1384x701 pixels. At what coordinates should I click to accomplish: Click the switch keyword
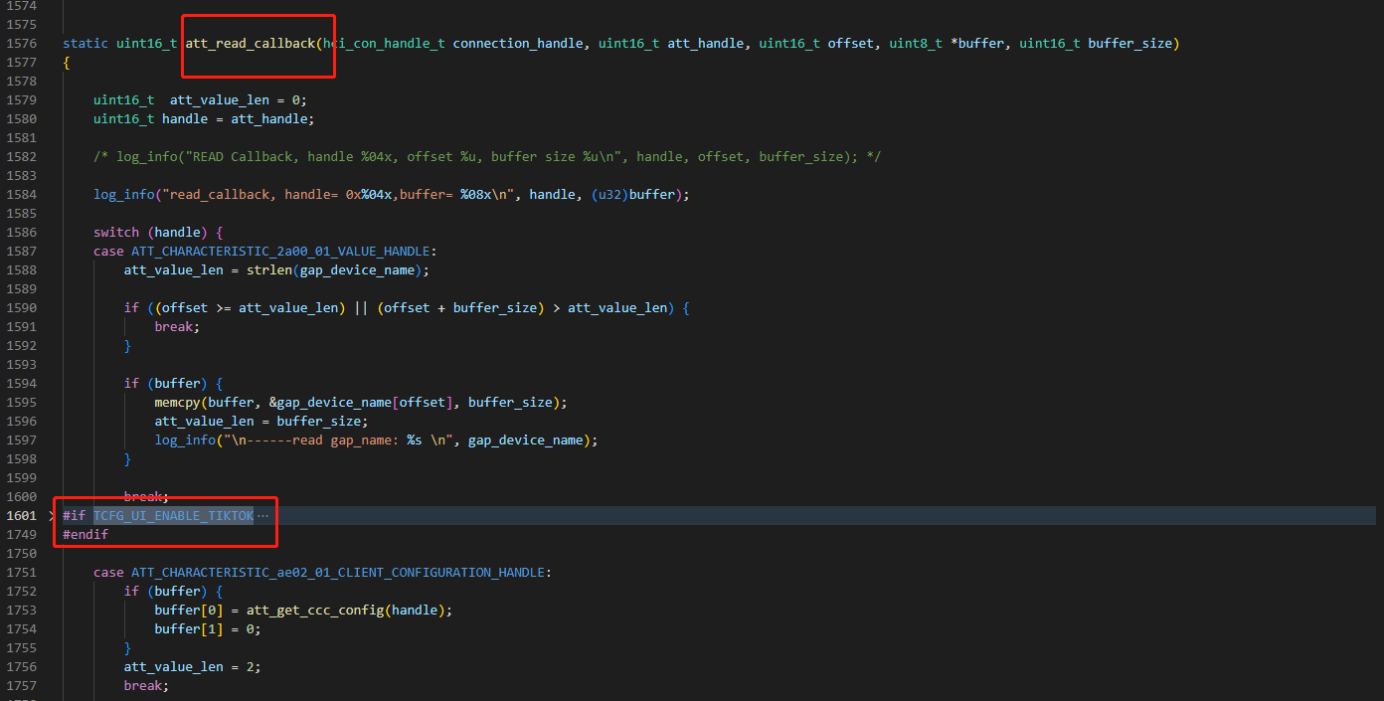point(116,232)
